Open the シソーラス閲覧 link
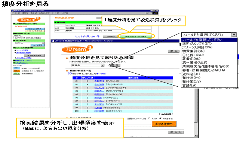243x141 pixels. click(x=22, y=50)
